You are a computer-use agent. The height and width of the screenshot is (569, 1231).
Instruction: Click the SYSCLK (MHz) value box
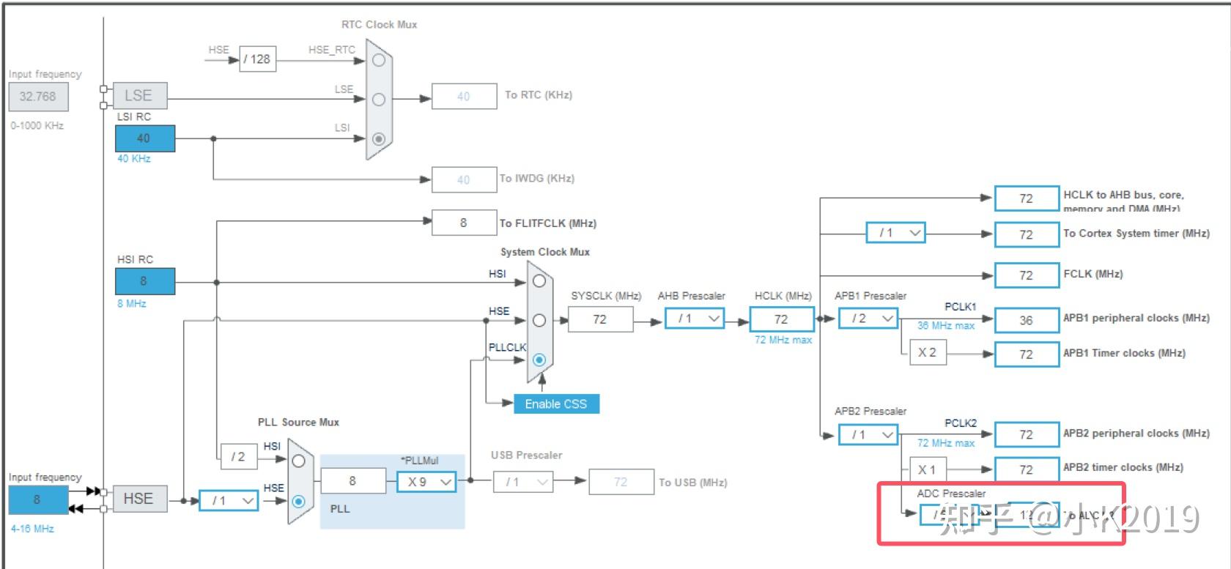[600, 319]
